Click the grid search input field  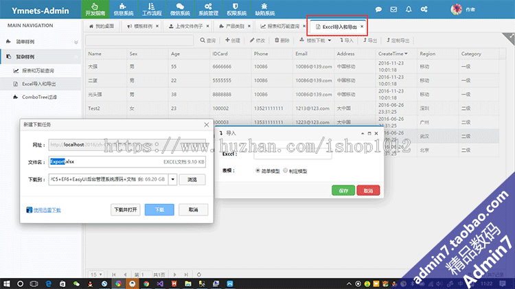pyautogui.click(x=139, y=41)
